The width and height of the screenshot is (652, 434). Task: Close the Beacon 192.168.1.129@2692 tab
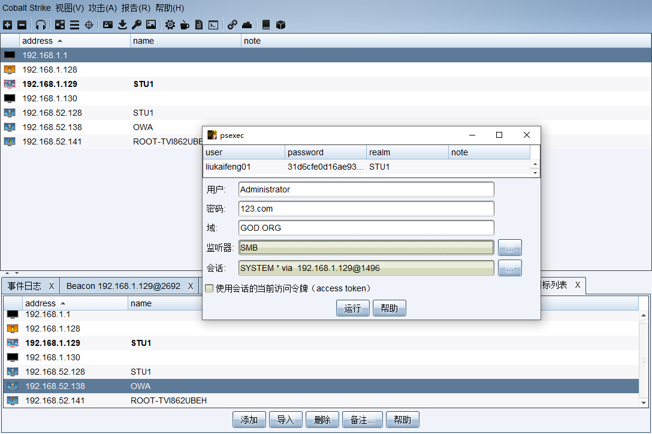[191, 286]
